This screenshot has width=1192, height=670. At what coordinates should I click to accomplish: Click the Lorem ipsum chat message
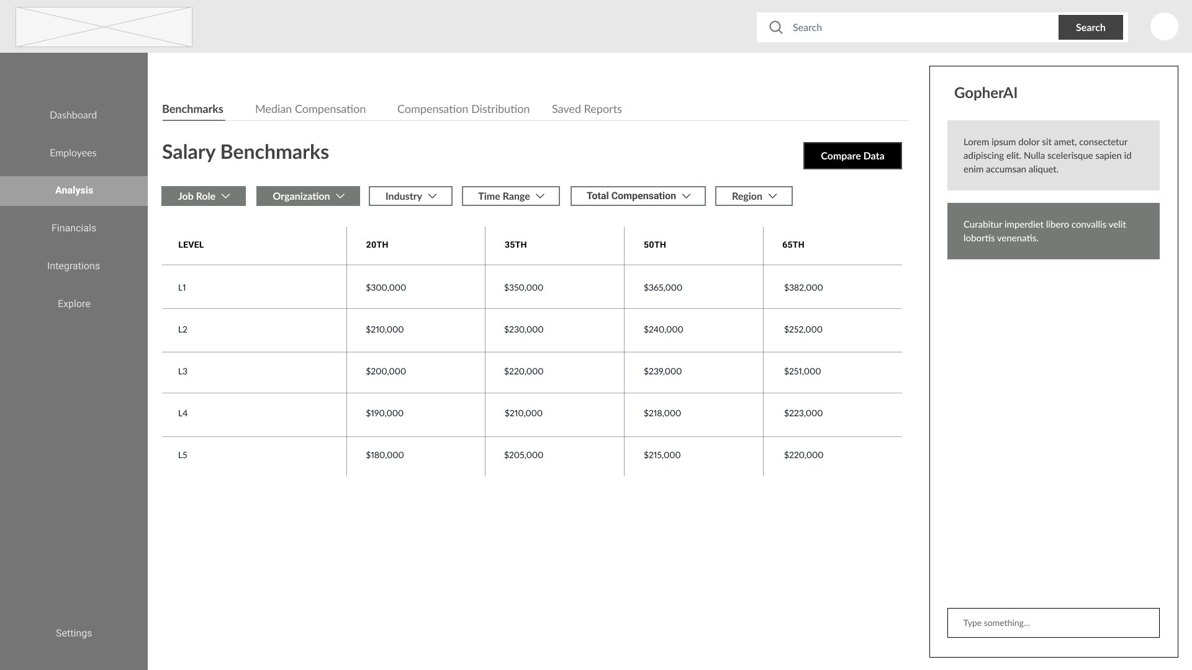click(x=1054, y=155)
